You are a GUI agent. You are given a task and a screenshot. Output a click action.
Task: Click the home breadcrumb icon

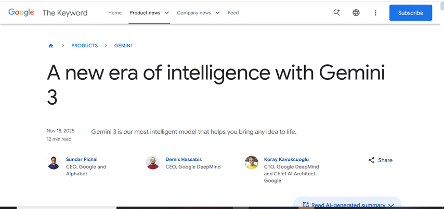(x=51, y=46)
